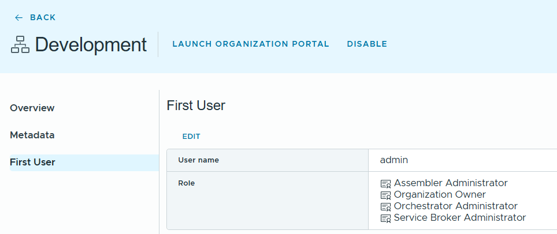
Task: Click the Assembler Administrator role icon
Action: click(386, 184)
